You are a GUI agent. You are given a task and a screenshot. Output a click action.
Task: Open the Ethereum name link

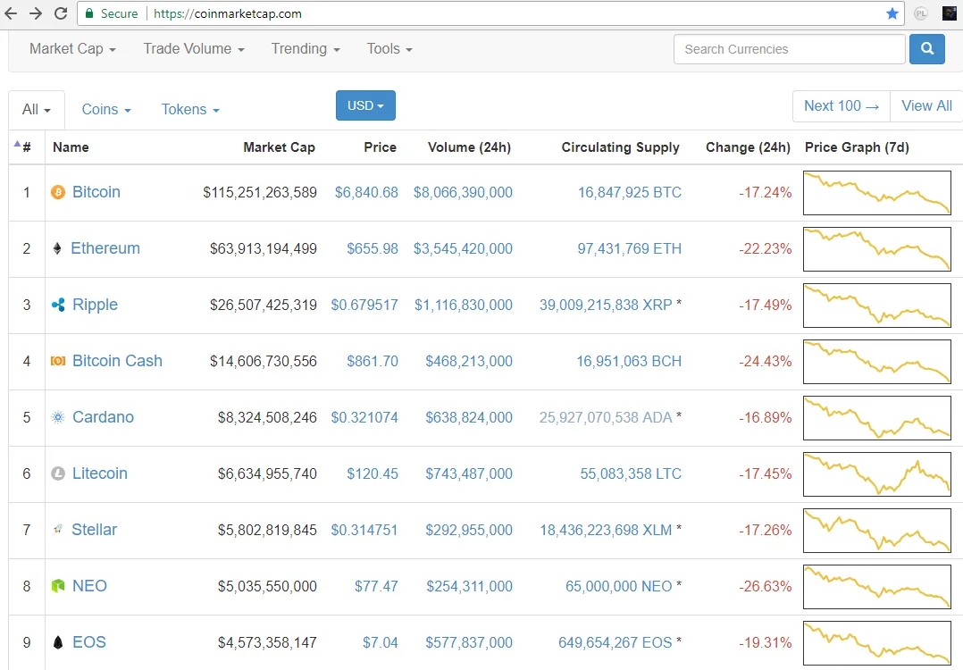105,248
